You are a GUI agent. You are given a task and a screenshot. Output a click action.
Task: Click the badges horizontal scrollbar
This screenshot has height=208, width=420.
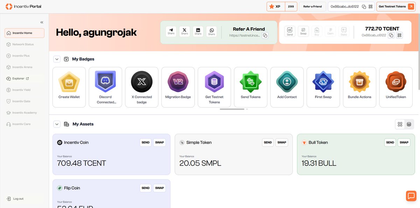click(232, 109)
